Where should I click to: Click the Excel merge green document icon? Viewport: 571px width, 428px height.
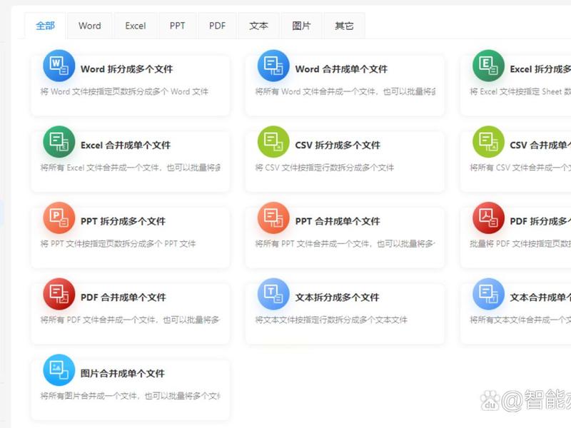tap(59, 142)
